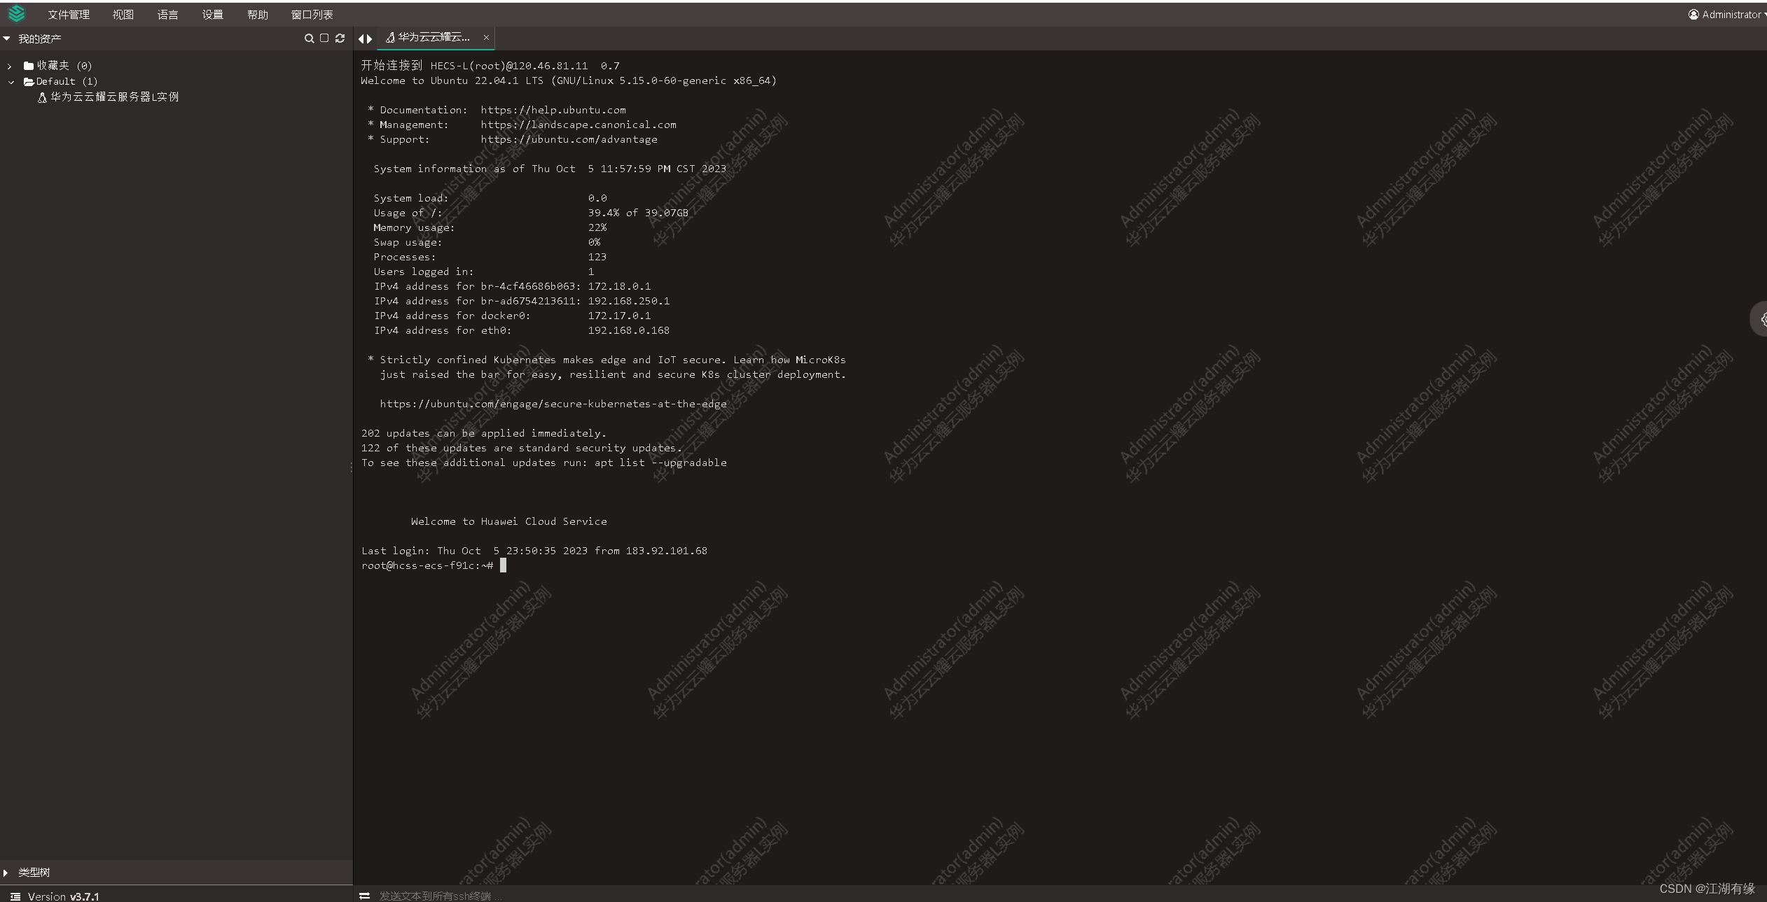Toggle sidebar with the Version indent icon
The image size is (1767, 902).
tap(15, 896)
